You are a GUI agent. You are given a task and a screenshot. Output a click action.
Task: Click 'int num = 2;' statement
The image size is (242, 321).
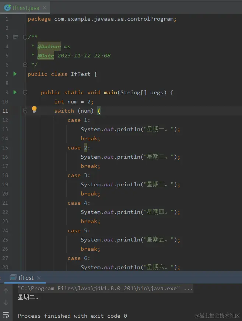(74, 102)
